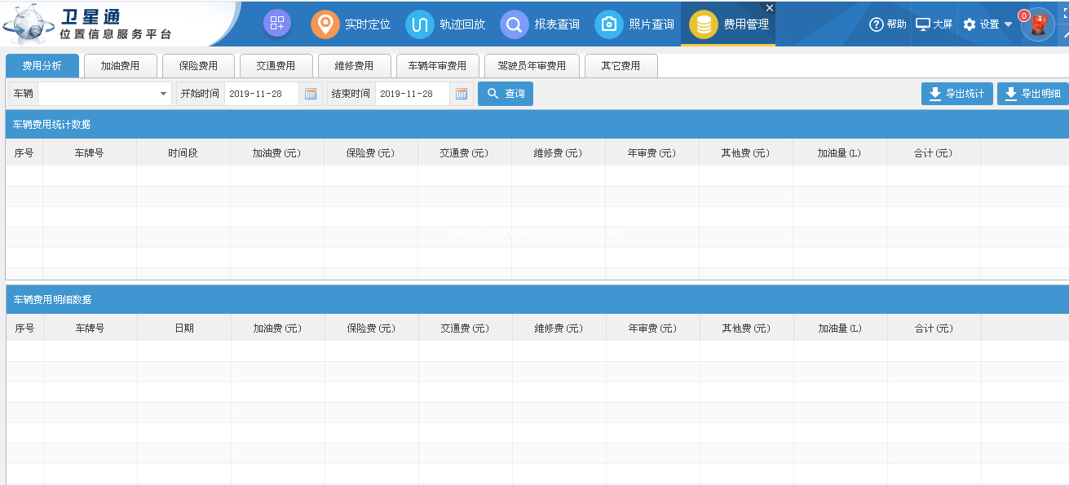Click the 车辆费用统计数据 panel title

[52, 125]
